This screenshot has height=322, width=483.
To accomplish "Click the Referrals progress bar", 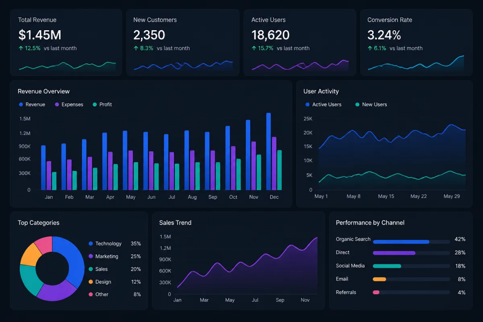I will click(x=411, y=292).
